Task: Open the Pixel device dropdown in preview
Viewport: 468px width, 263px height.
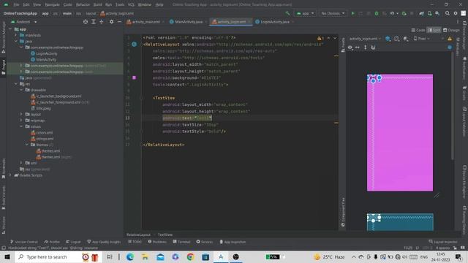Action: (x=422, y=39)
